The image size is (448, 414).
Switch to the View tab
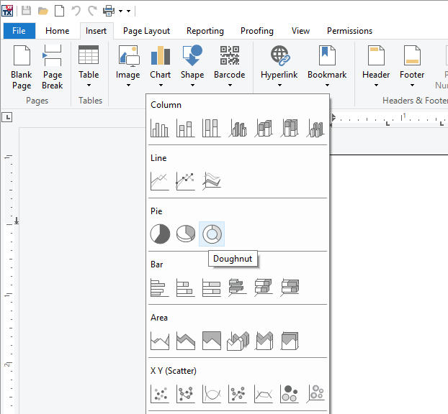point(300,31)
